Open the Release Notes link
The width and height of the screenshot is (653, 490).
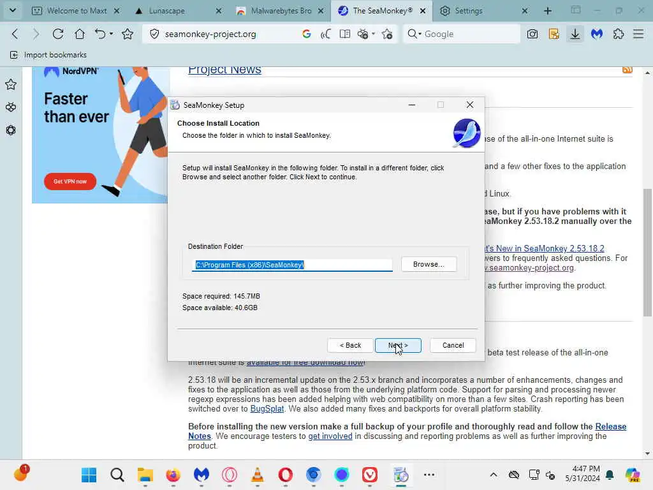610,427
